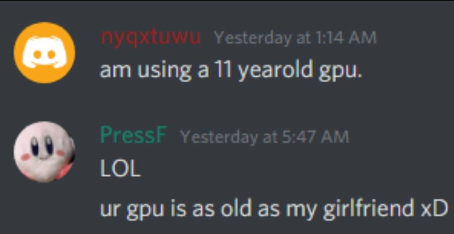Open nyqxtuwu's orange Discord avatar

point(44,53)
